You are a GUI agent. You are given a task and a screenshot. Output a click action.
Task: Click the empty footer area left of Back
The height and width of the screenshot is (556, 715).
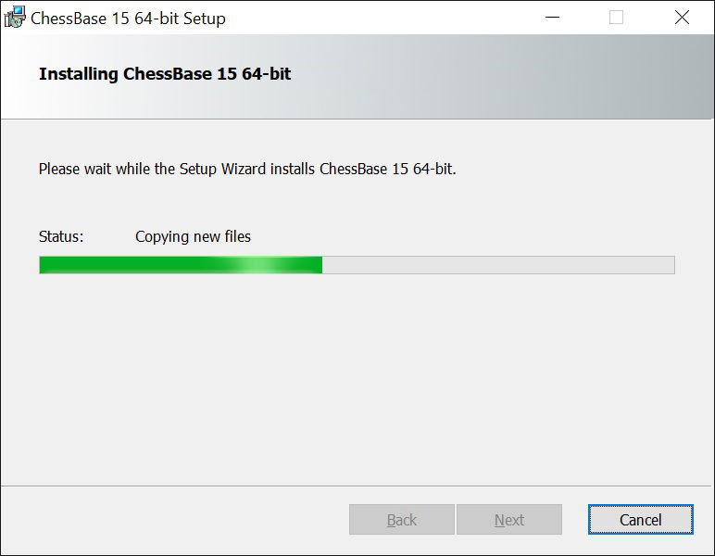point(175,520)
